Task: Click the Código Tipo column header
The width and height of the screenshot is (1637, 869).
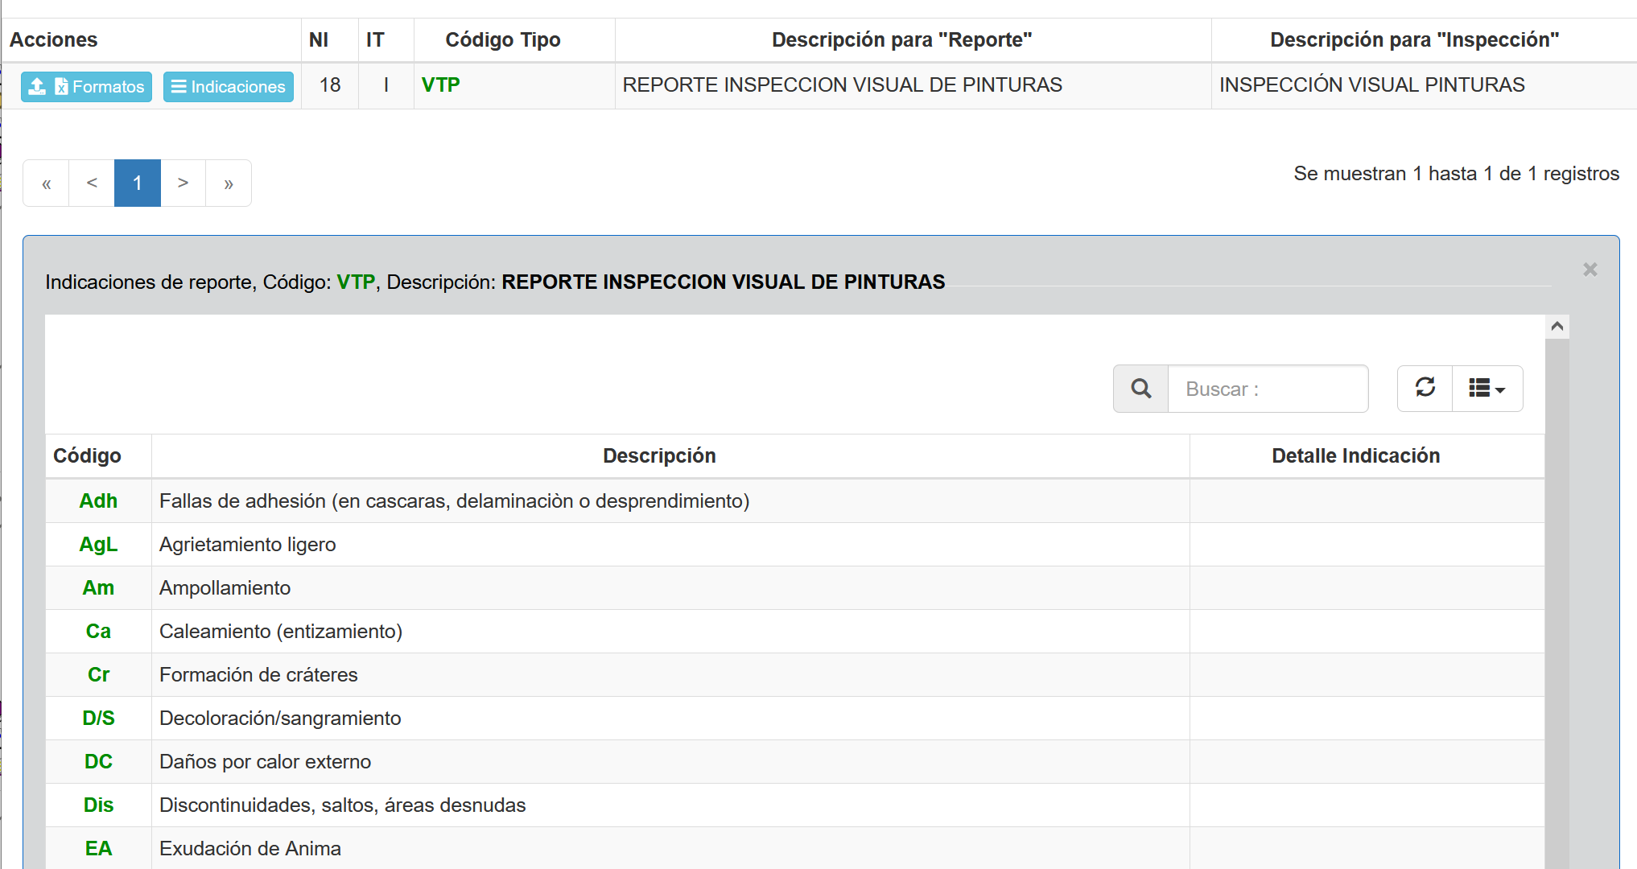Action: pyautogui.click(x=503, y=40)
